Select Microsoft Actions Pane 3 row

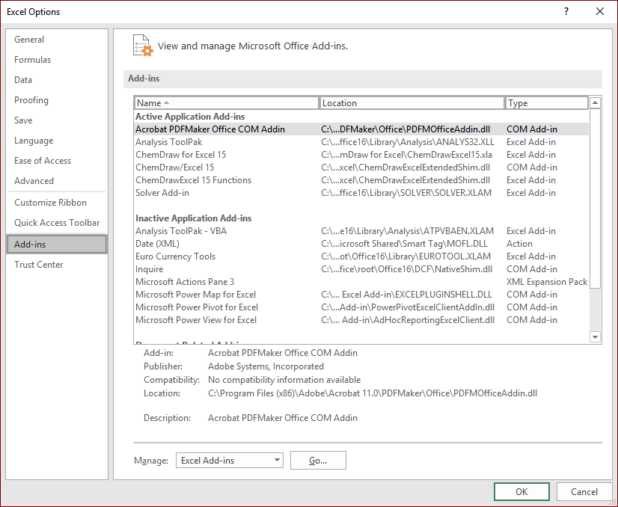361,282
